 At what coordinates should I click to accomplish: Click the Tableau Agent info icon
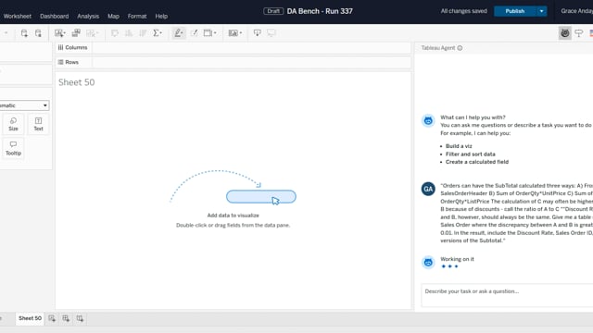460,48
